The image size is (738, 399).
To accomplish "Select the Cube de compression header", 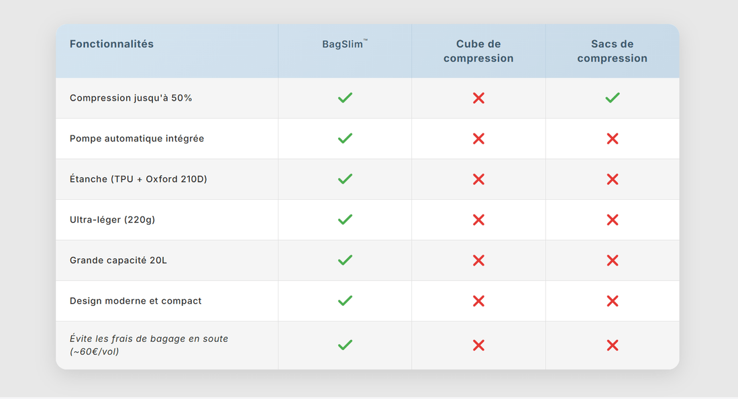I will [x=478, y=51].
